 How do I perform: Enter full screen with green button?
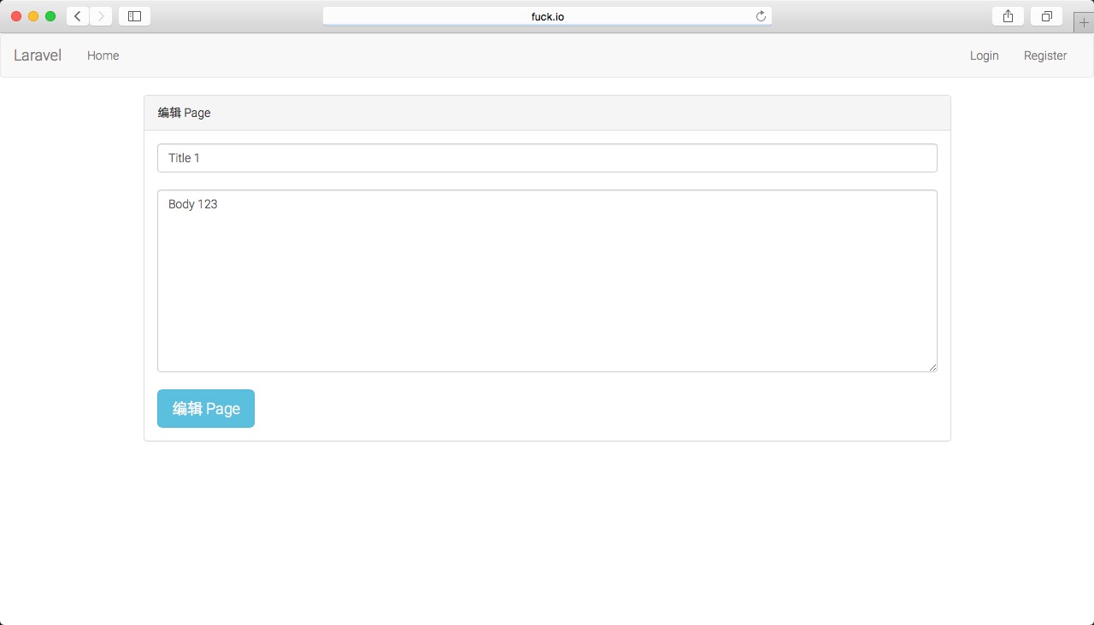[x=50, y=16]
